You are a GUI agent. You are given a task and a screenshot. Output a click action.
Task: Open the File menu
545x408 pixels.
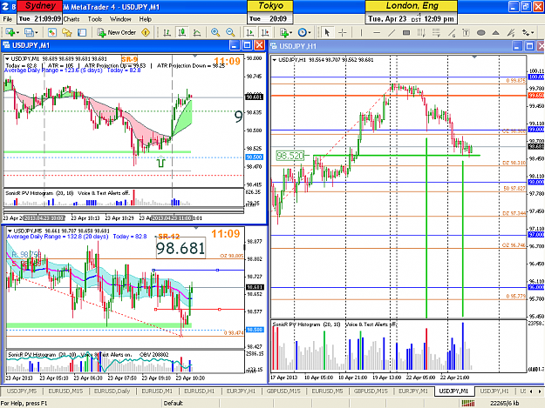(x=7, y=19)
